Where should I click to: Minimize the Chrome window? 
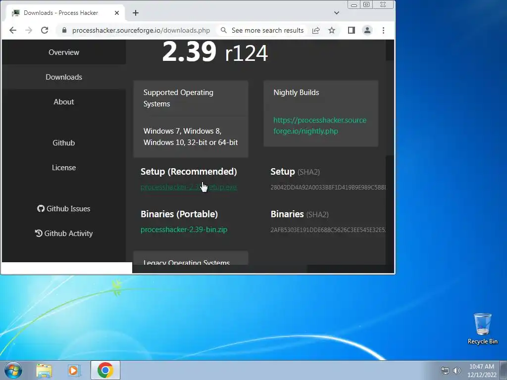pyautogui.click(x=354, y=5)
